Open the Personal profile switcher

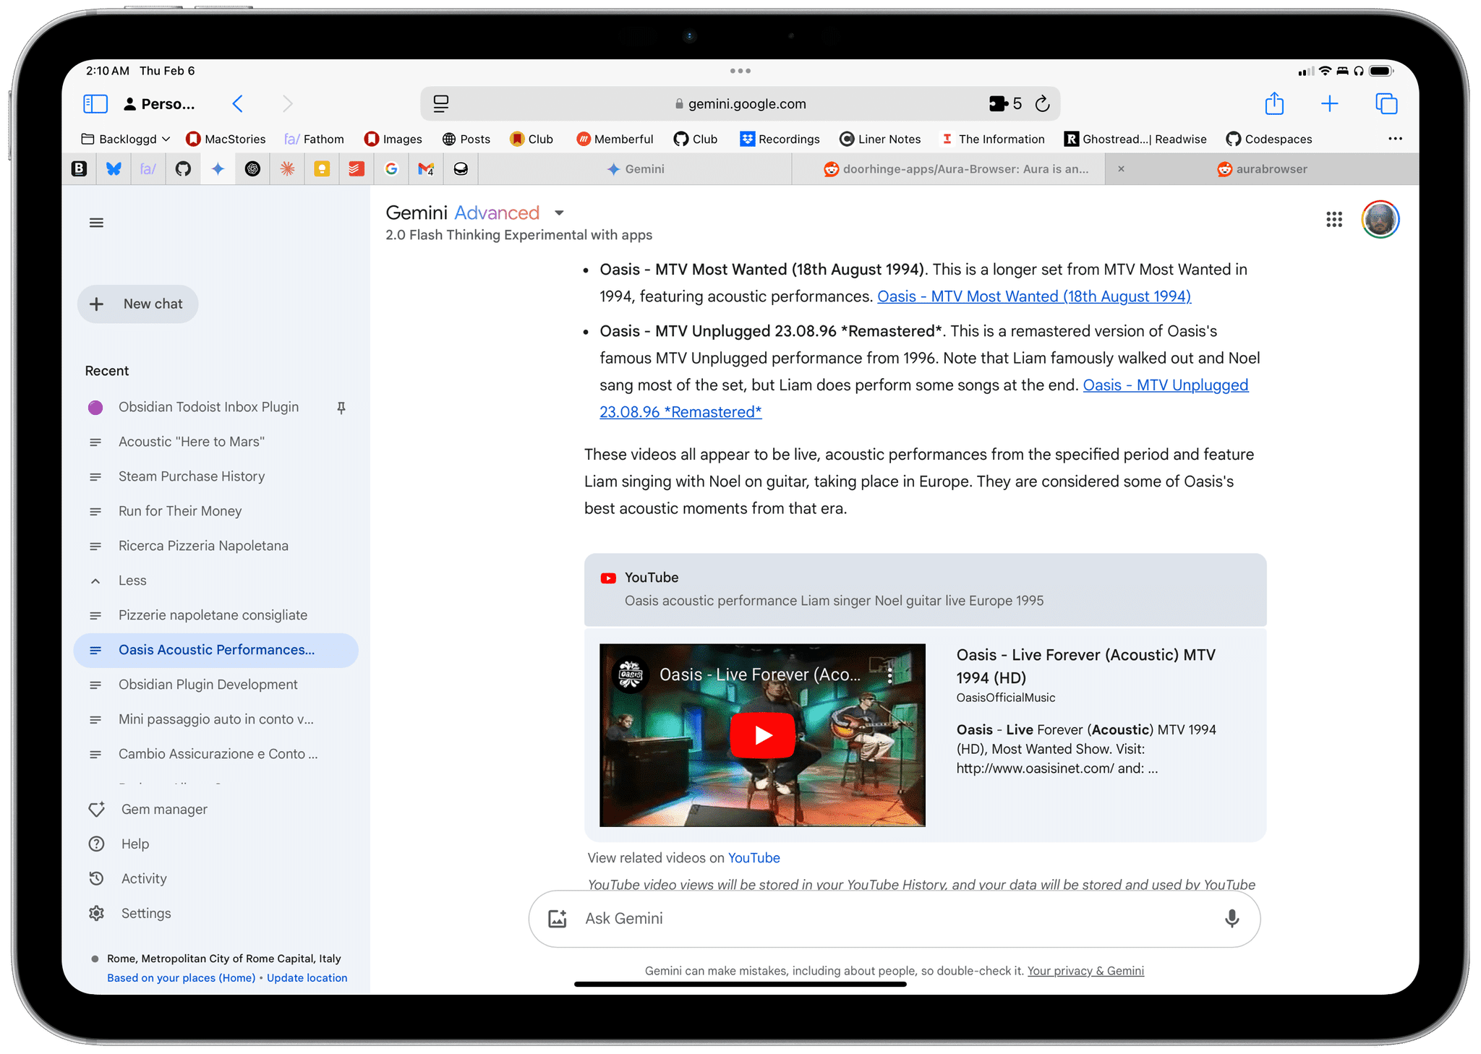[159, 104]
